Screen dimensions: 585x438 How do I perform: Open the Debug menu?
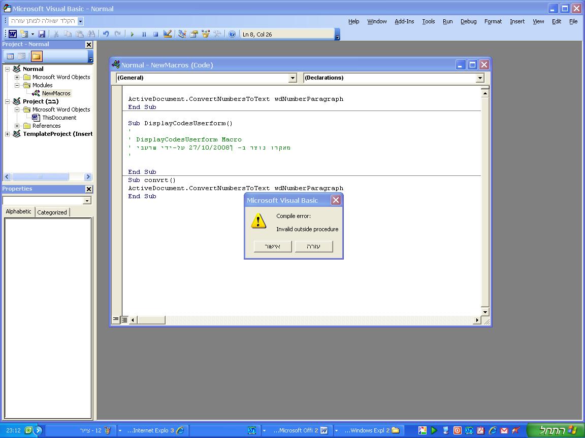pos(468,21)
